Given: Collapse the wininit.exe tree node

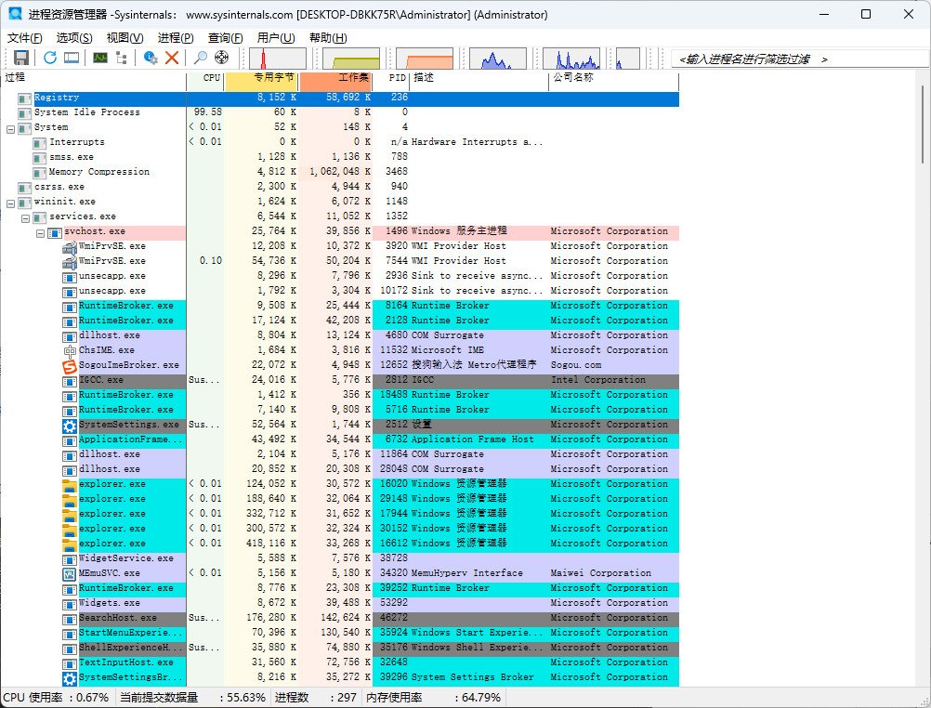Looking at the screenshot, I should click(10, 203).
